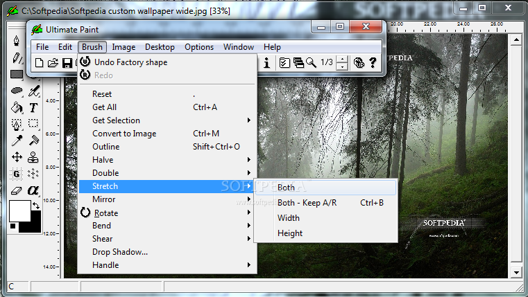Click the vertical scrollbar down arrow
The width and height of the screenshot is (528, 297).
pos(516,272)
